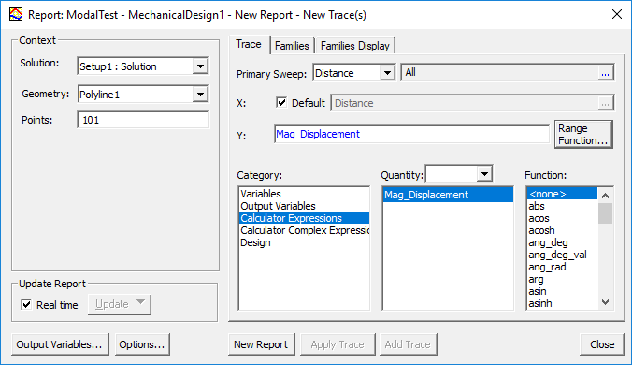The width and height of the screenshot is (632, 365).
Task: Click the Add Trace button
Action: pyautogui.click(x=408, y=344)
